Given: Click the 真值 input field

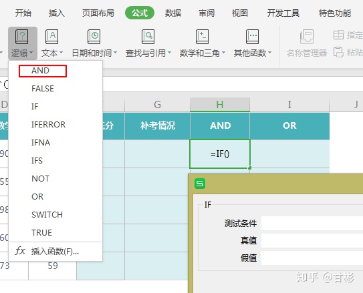Looking at the screenshot, I should [312, 240].
